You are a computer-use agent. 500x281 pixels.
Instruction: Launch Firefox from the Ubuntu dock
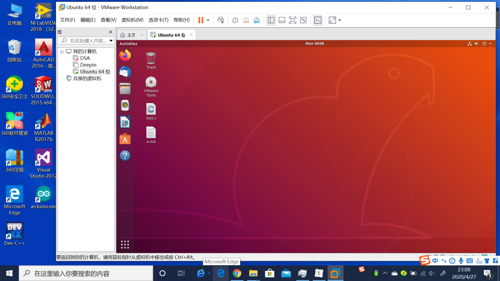point(125,55)
